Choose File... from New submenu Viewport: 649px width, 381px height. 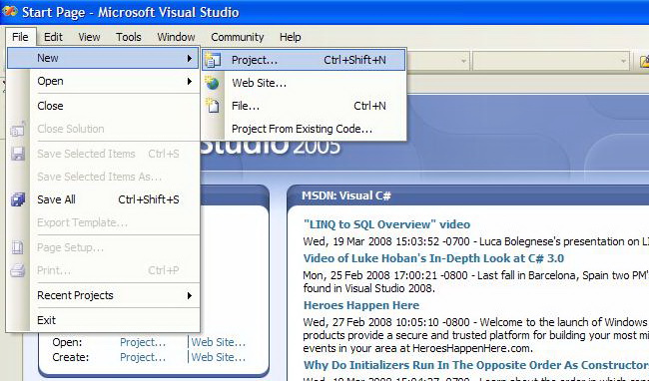click(x=304, y=106)
